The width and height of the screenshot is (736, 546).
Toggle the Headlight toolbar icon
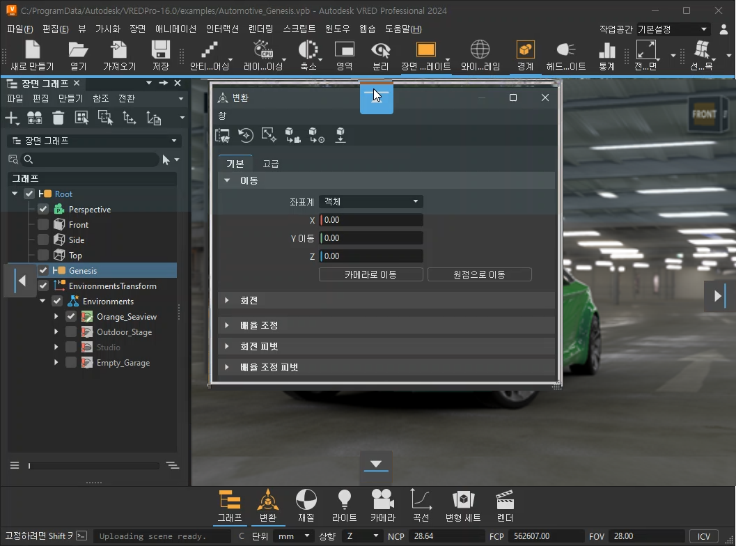pos(565,55)
